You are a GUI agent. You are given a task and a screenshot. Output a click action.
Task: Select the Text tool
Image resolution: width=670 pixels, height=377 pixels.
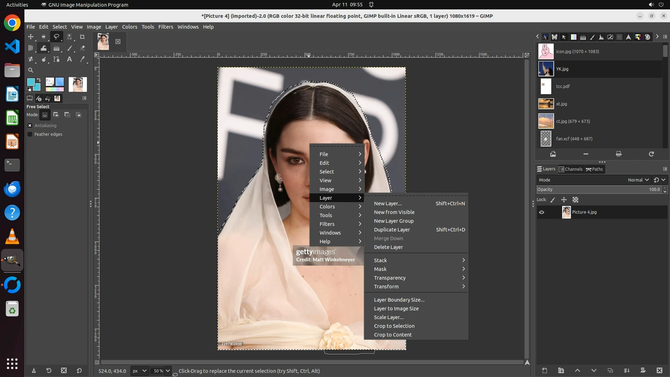69,59
